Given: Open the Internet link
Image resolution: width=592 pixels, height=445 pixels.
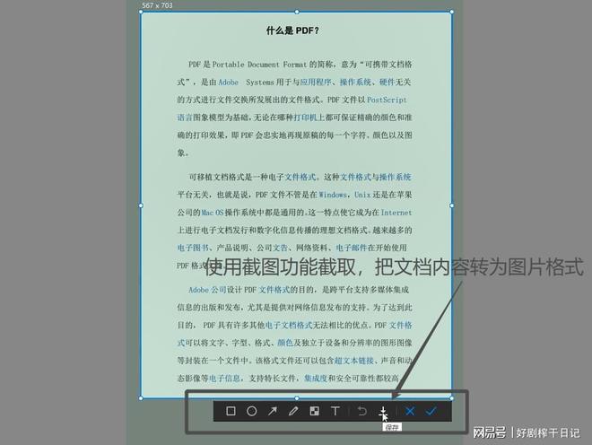Looking at the screenshot, I should click(396, 213).
